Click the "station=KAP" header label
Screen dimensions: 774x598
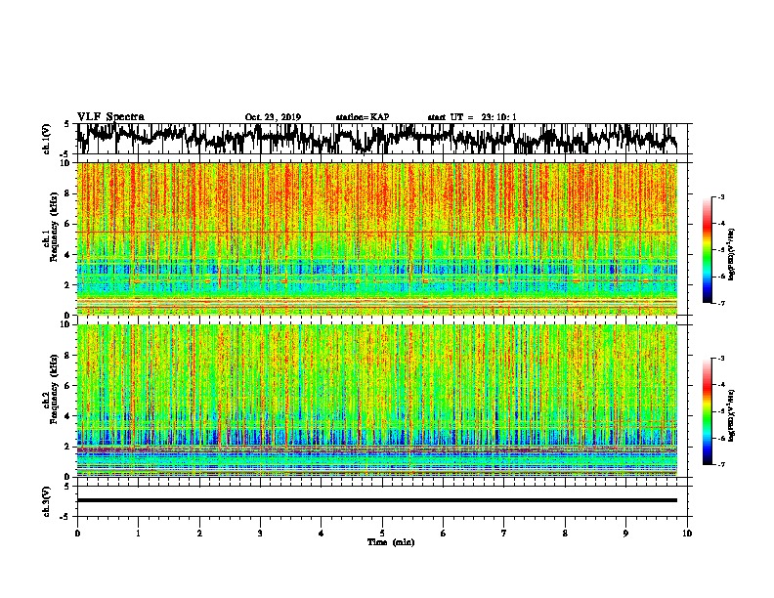[363, 117]
